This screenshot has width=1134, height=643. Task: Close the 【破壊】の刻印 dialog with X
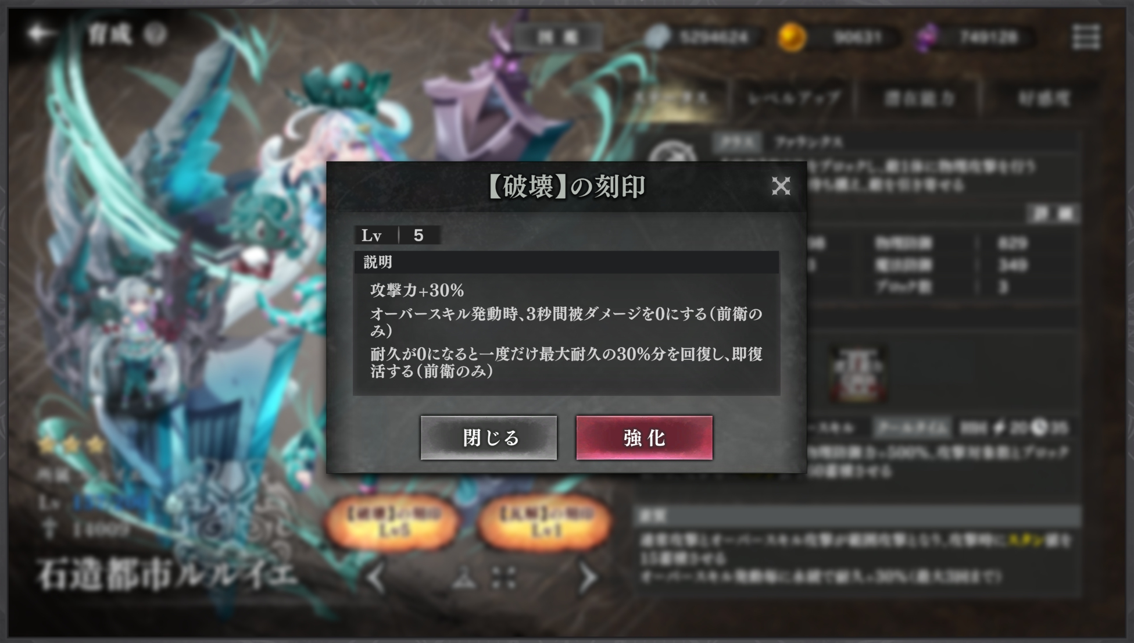pyautogui.click(x=781, y=186)
